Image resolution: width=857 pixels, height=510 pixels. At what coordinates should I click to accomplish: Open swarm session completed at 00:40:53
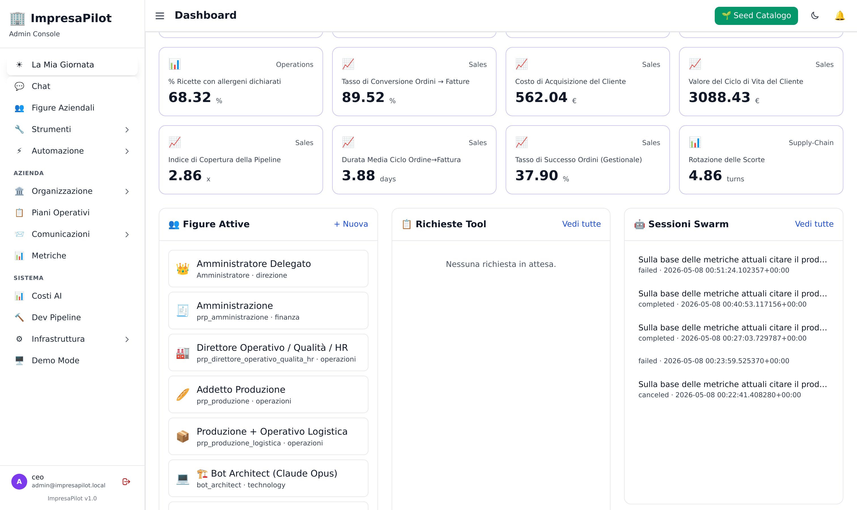tap(733, 299)
